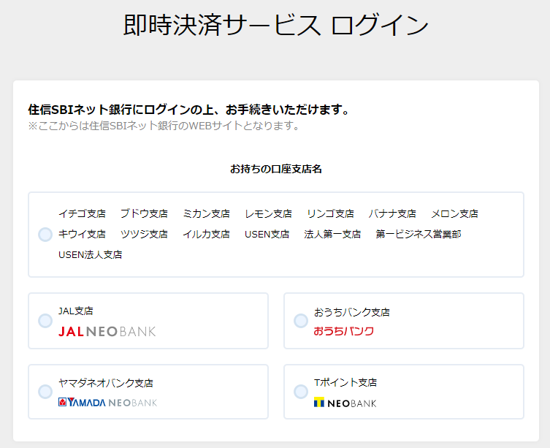Click the bold 住信SBIネット銀行にログイン instruction line

(x=188, y=110)
